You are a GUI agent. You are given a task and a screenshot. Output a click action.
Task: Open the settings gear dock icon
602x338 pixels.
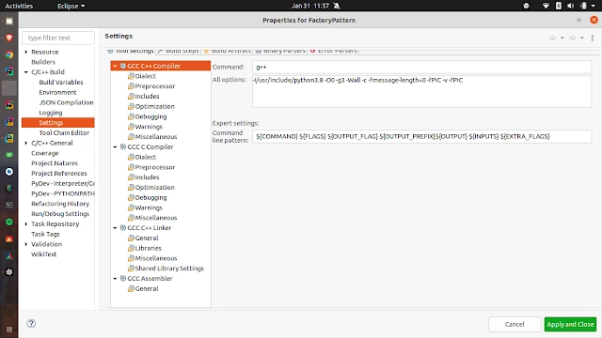click(x=9, y=272)
